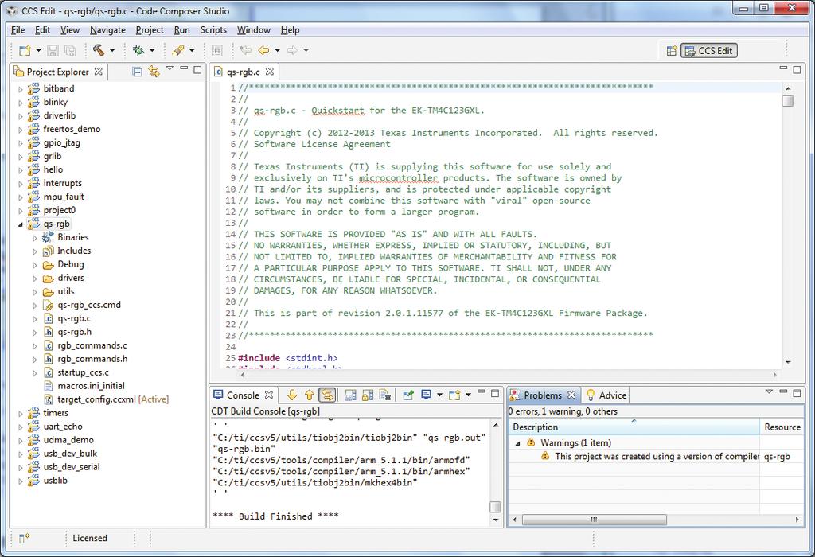The width and height of the screenshot is (815, 557).
Task: Switch to the Advice tab
Action: (x=606, y=395)
